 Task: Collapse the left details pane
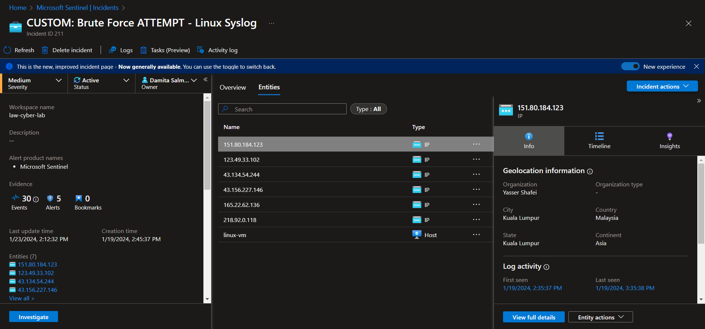tap(206, 79)
